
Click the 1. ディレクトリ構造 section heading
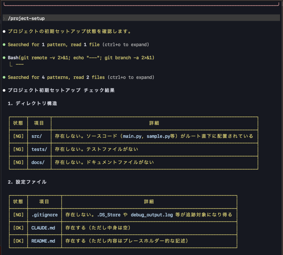click(32, 103)
